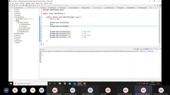This screenshot has width=170, height=95.
Task: Click the Quick Access search icon
Action: pyautogui.click(x=155, y=5)
